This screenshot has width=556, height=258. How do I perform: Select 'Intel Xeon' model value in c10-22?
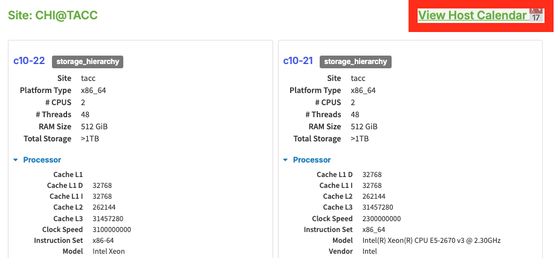pos(109,251)
